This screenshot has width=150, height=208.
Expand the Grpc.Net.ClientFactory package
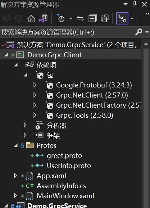[35, 105]
